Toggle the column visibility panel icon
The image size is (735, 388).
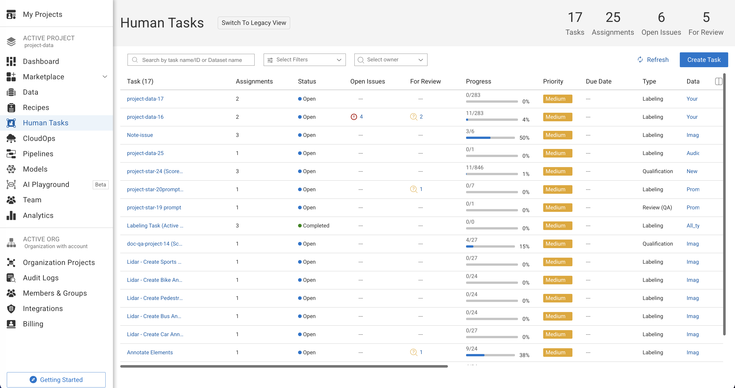coord(719,81)
